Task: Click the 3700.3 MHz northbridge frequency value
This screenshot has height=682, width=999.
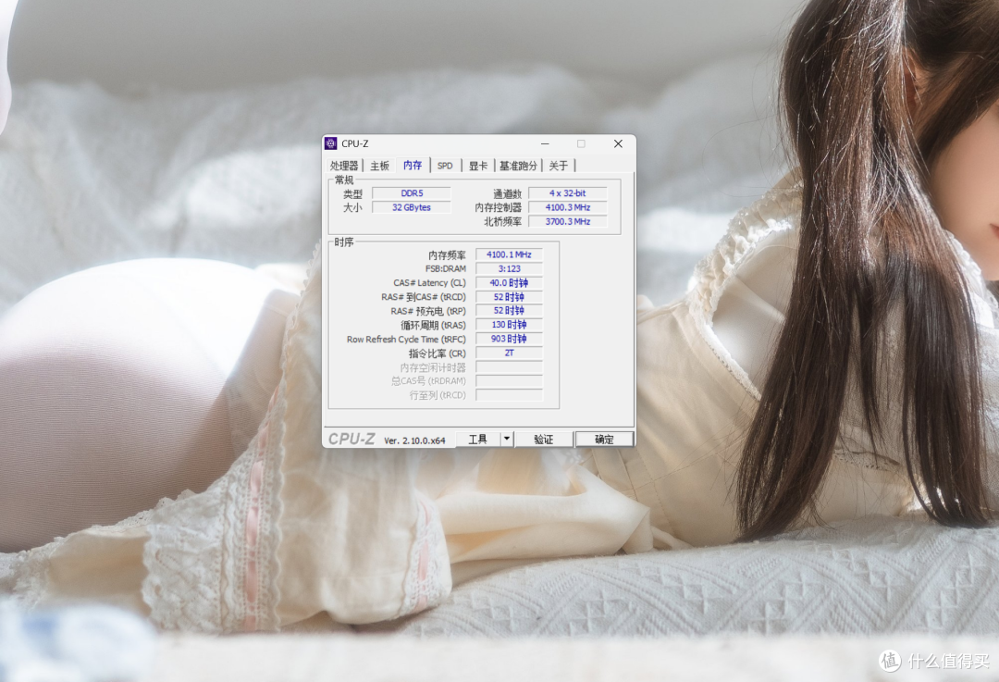Action: (568, 221)
